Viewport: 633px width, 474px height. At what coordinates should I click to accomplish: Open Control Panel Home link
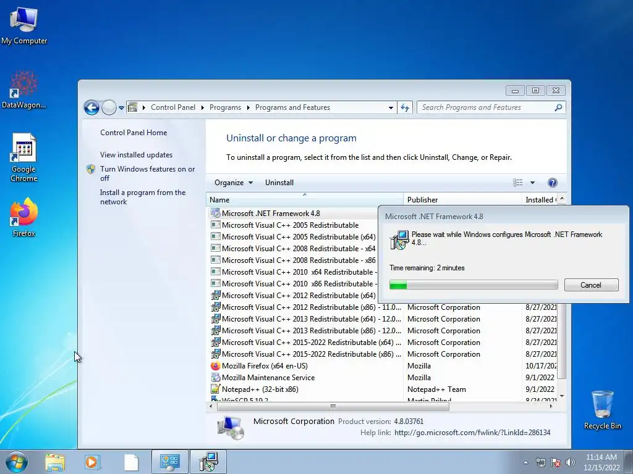pyautogui.click(x=134, y=133)
